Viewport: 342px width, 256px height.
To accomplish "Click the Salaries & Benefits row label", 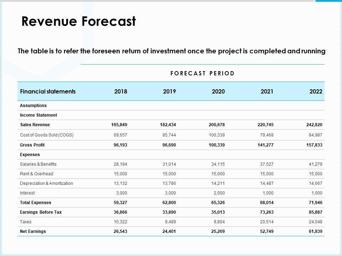I will [38, 164].
